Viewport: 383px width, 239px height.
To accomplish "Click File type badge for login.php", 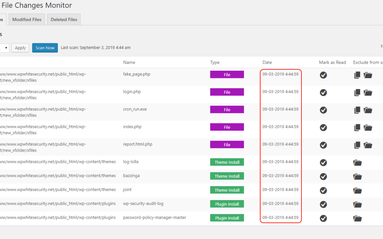I will pyautogui.click(x=227, y=92).
